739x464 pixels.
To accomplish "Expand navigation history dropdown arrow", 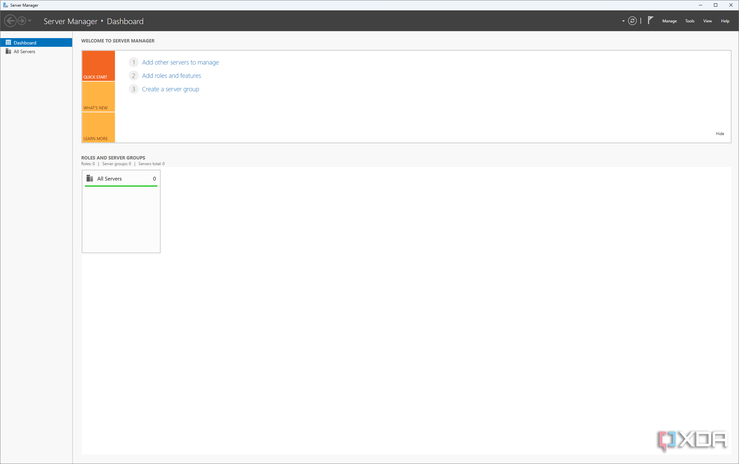I will [x=30, y=21].
